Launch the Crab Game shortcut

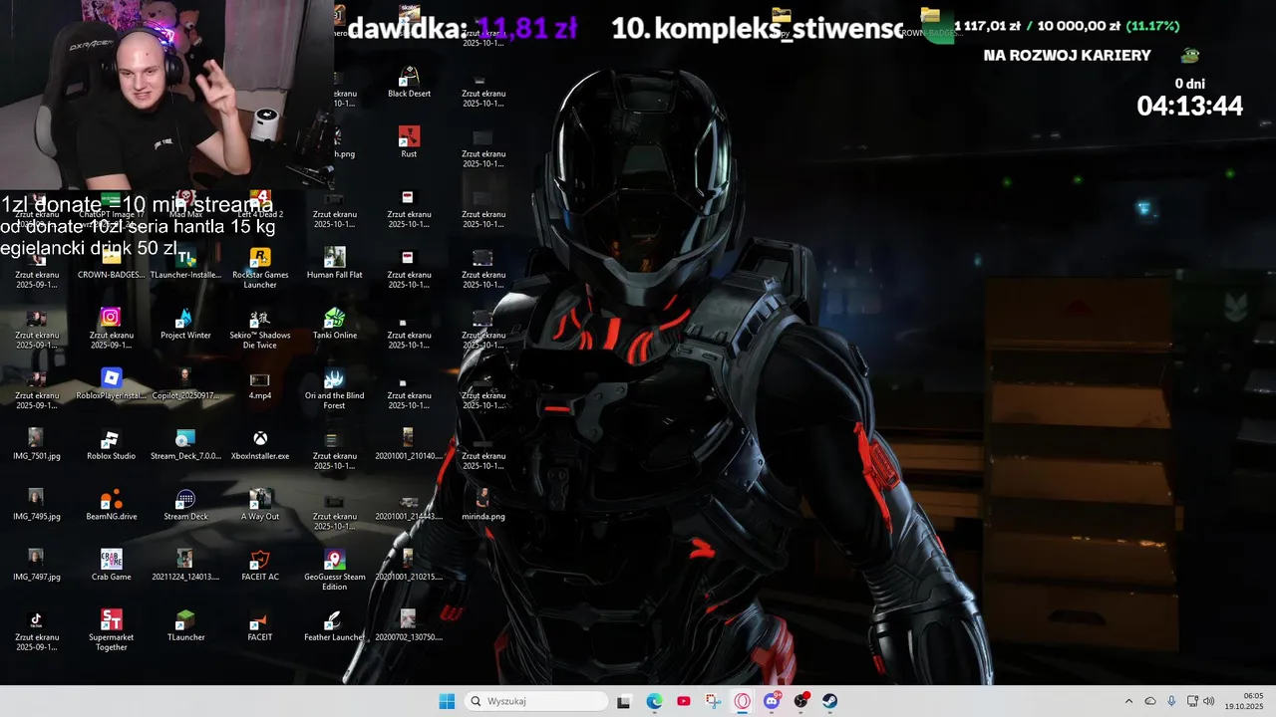pyautogui.click(x=112, y=567)
